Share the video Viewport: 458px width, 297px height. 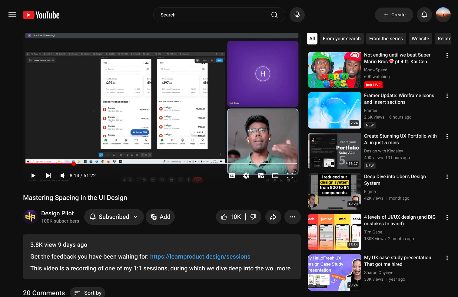pos(273,217)
